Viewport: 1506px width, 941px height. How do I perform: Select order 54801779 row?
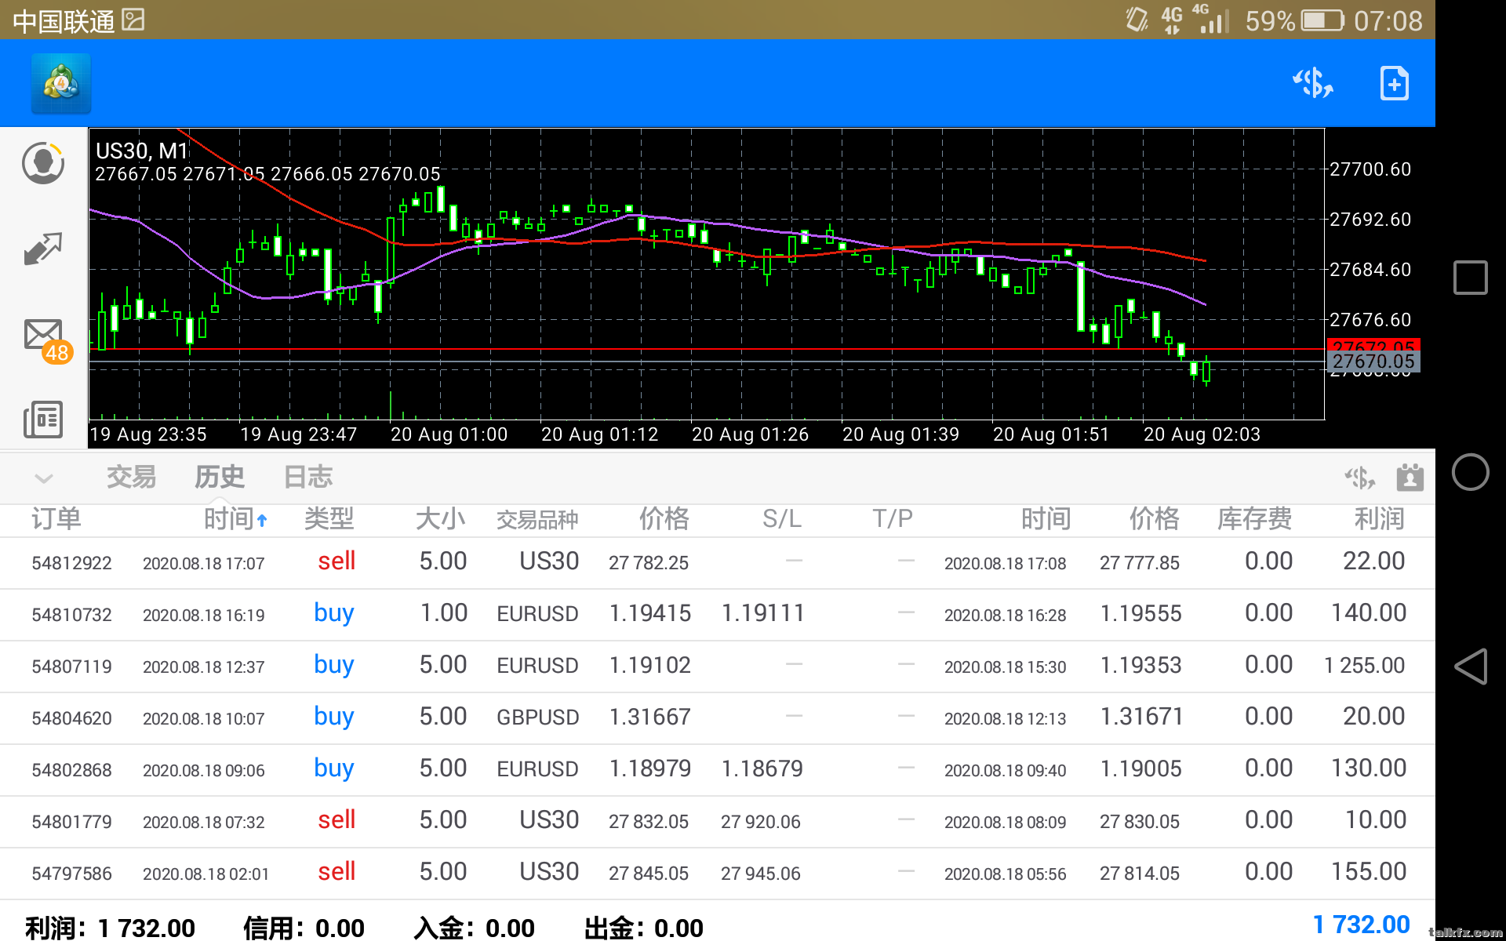point(718,822)
